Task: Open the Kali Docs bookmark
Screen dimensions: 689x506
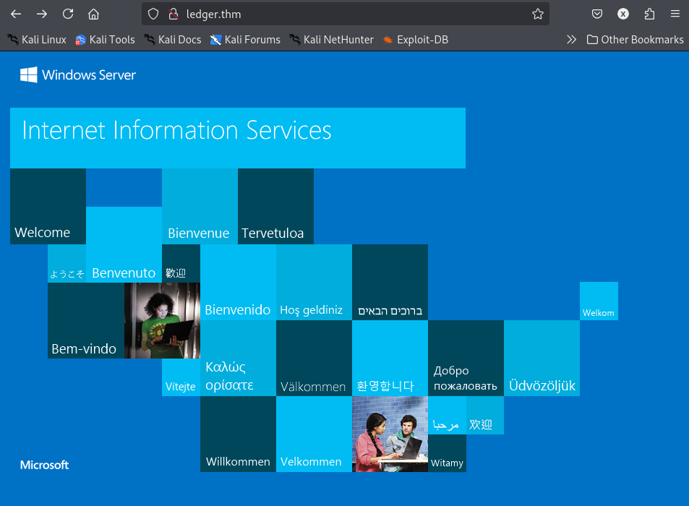Action: [x=172, y=40]
